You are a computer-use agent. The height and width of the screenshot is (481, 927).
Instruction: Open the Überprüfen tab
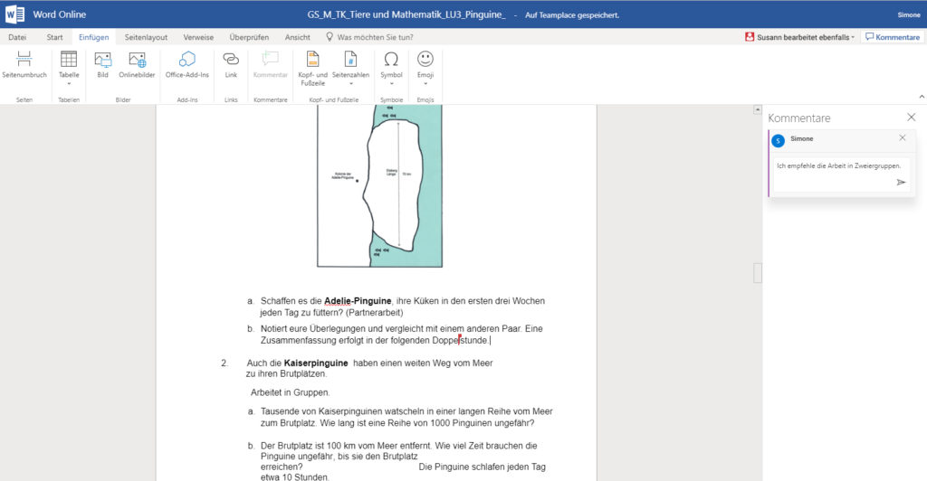(x=249, y=36)
